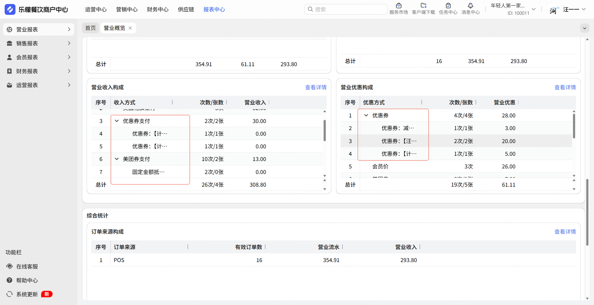This screenshot has width=594, height=305.
Task: Click the 系统更新 refresh icon
Action: 10,294
